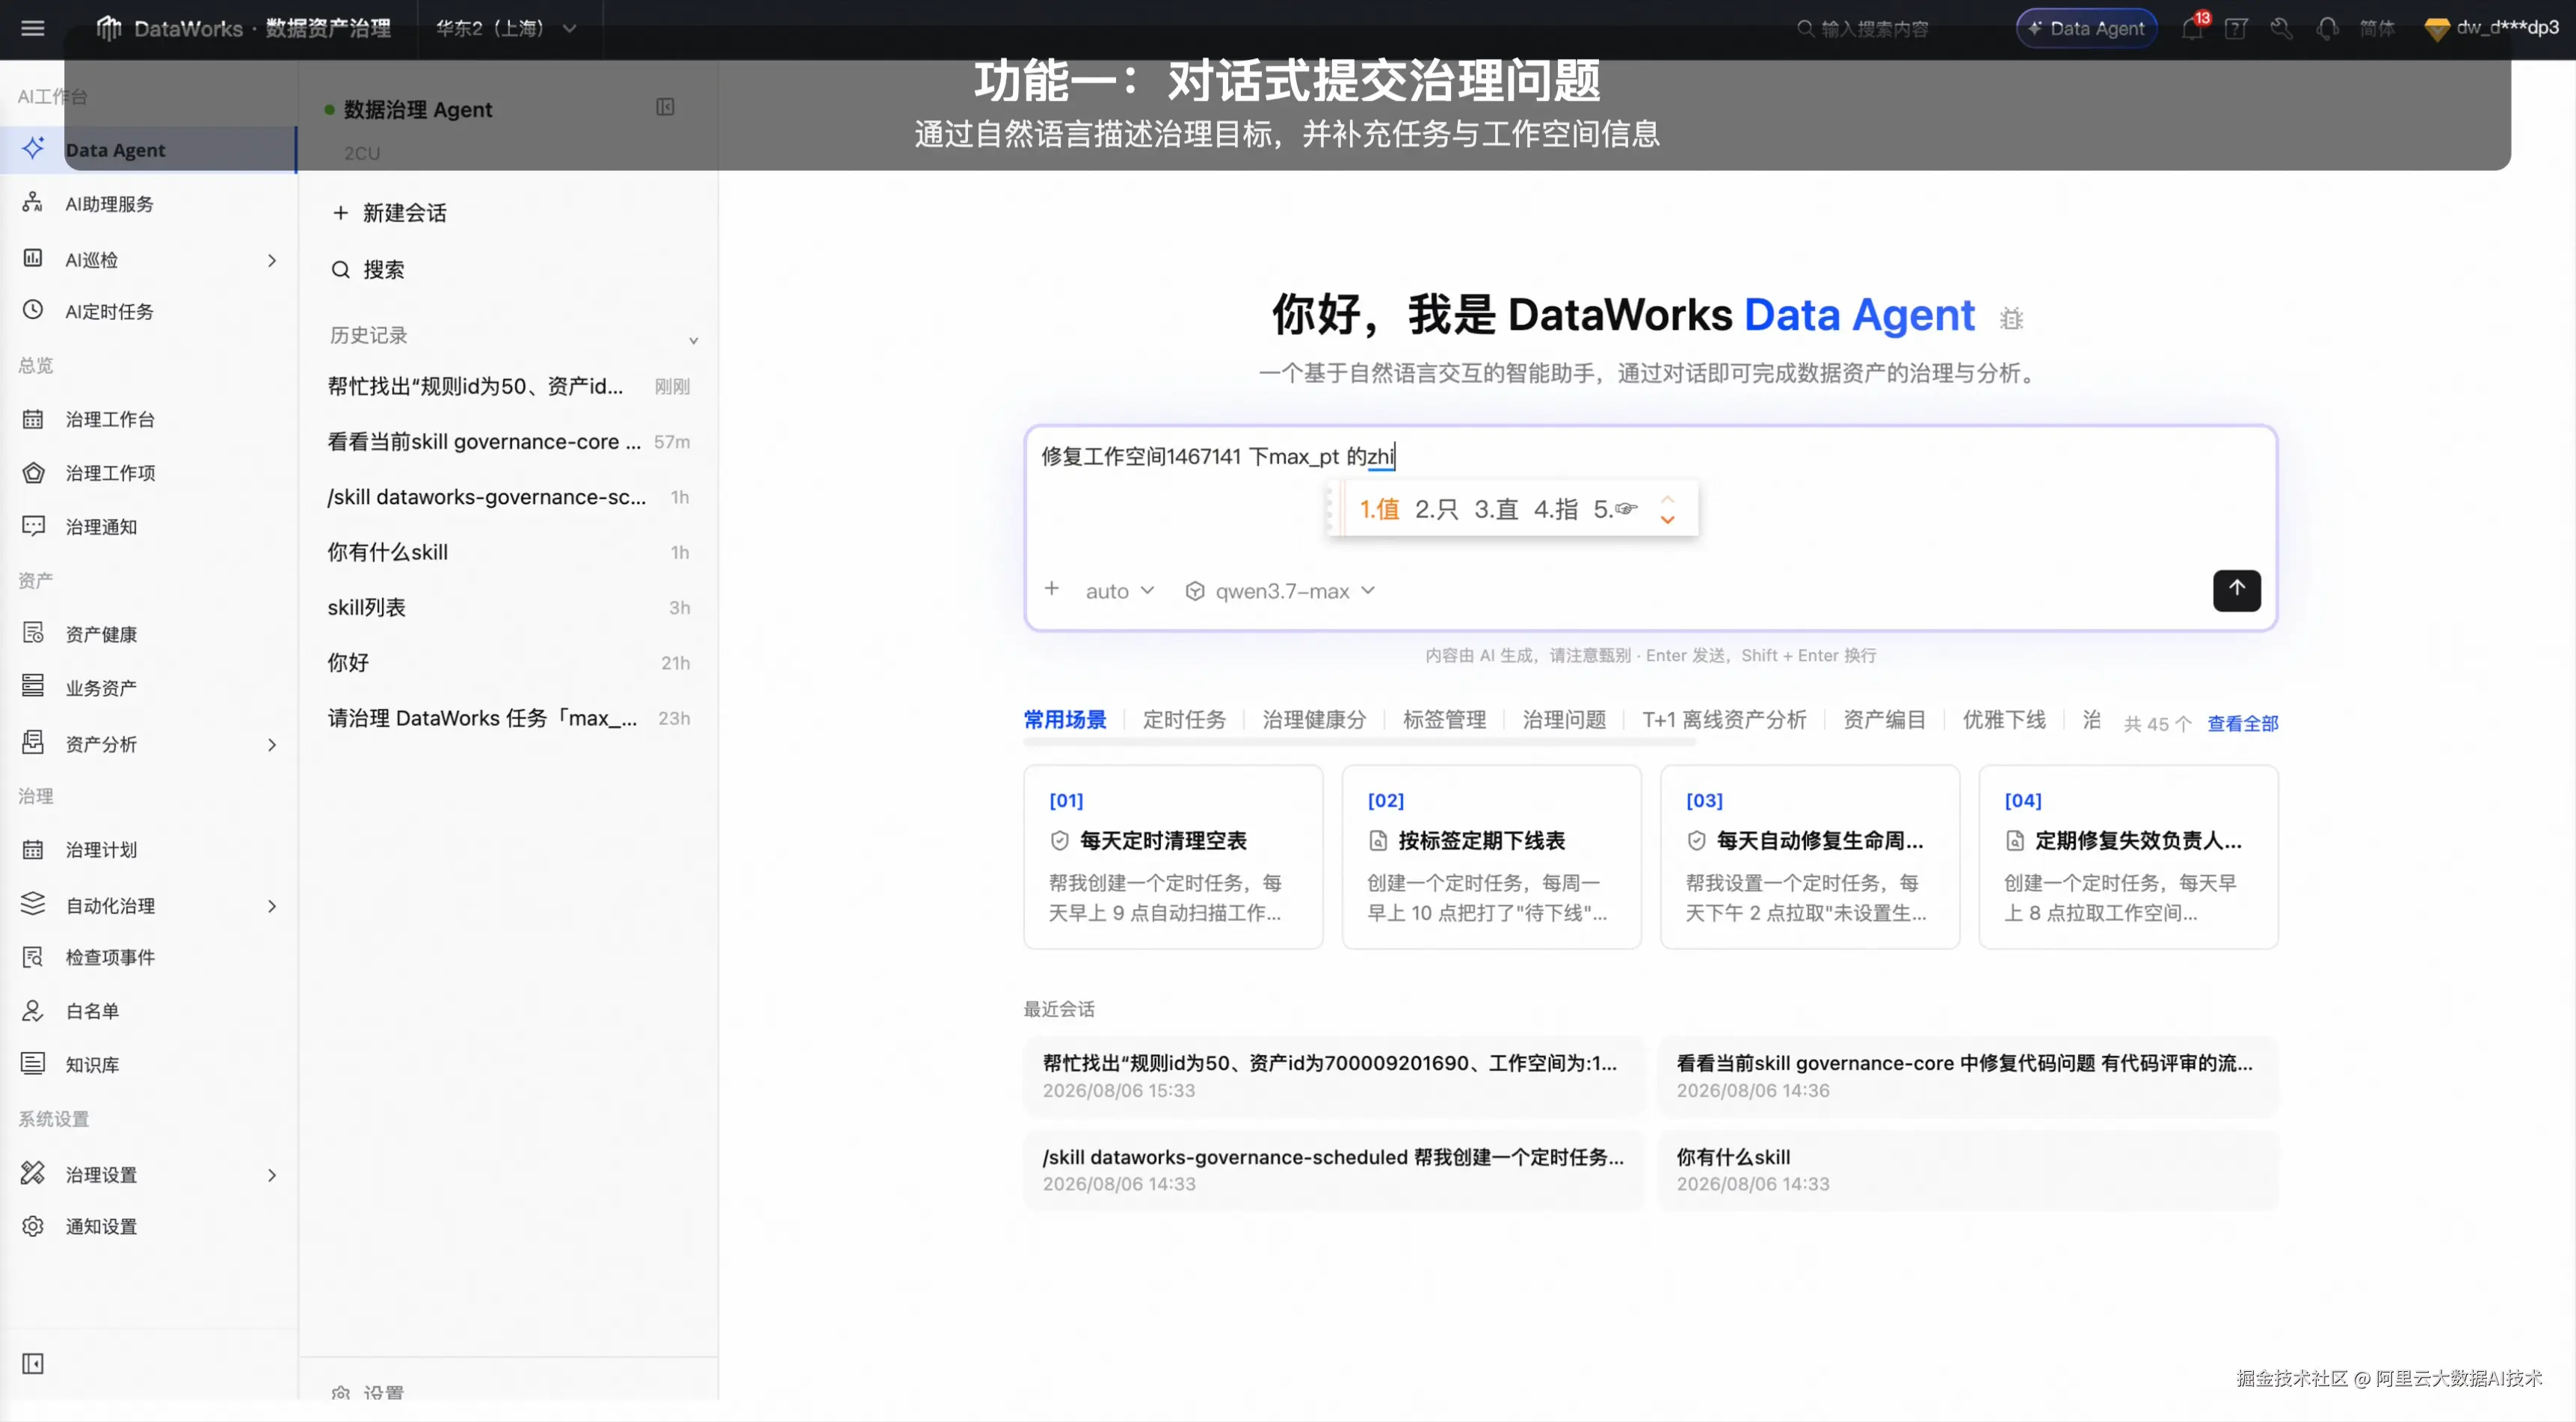Open history item 请治理 DataWorks 任务

[509, 718]
